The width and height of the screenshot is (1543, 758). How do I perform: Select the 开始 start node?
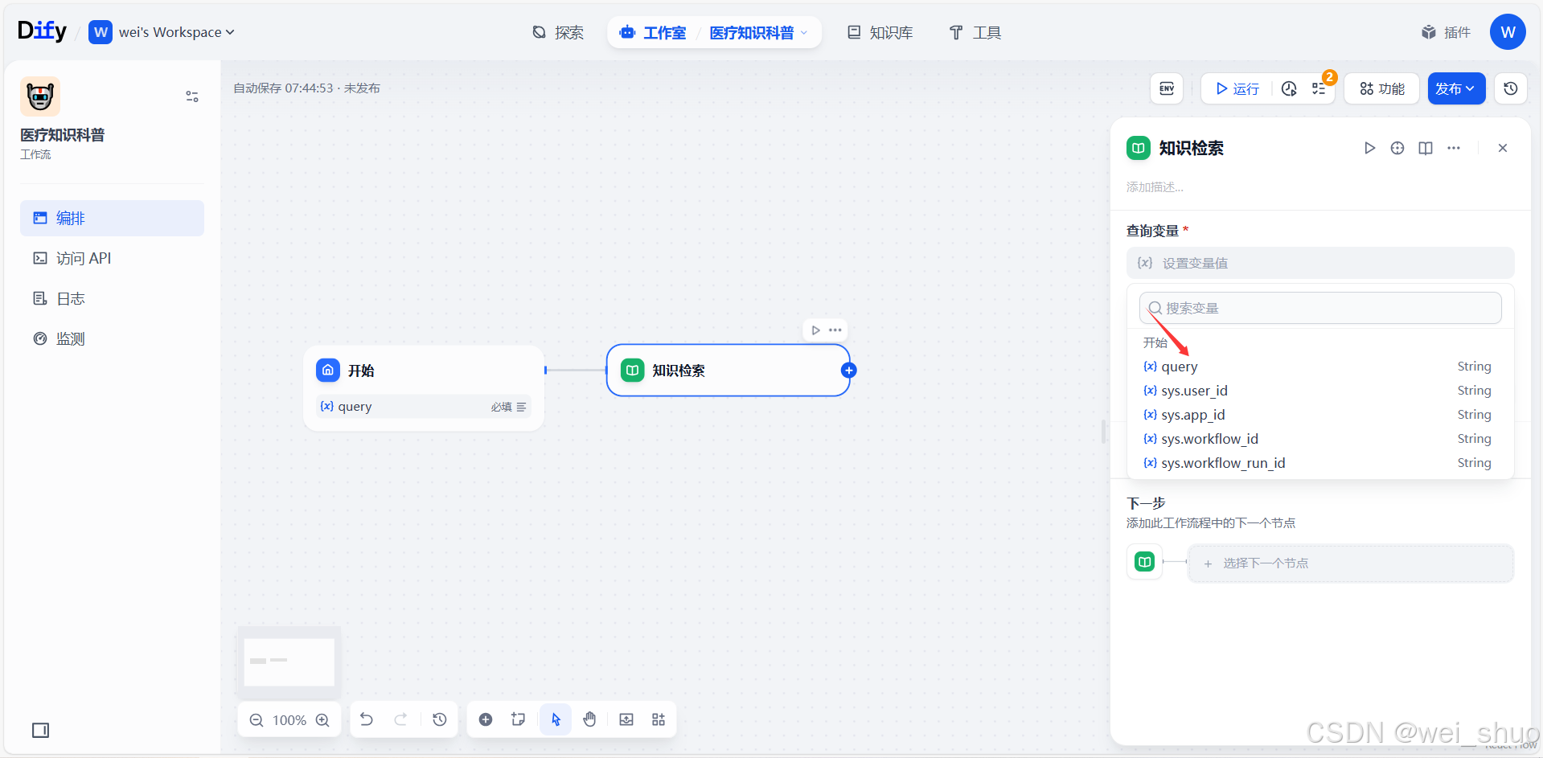point(424,388)
